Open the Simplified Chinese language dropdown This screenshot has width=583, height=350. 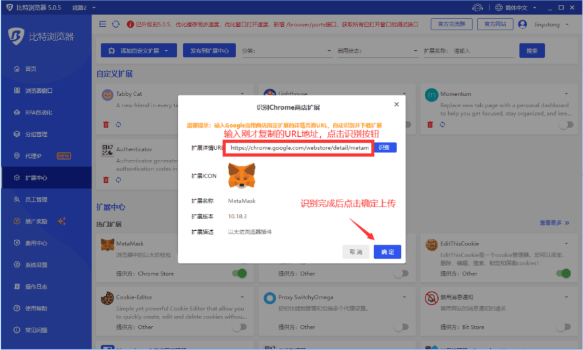520,7
